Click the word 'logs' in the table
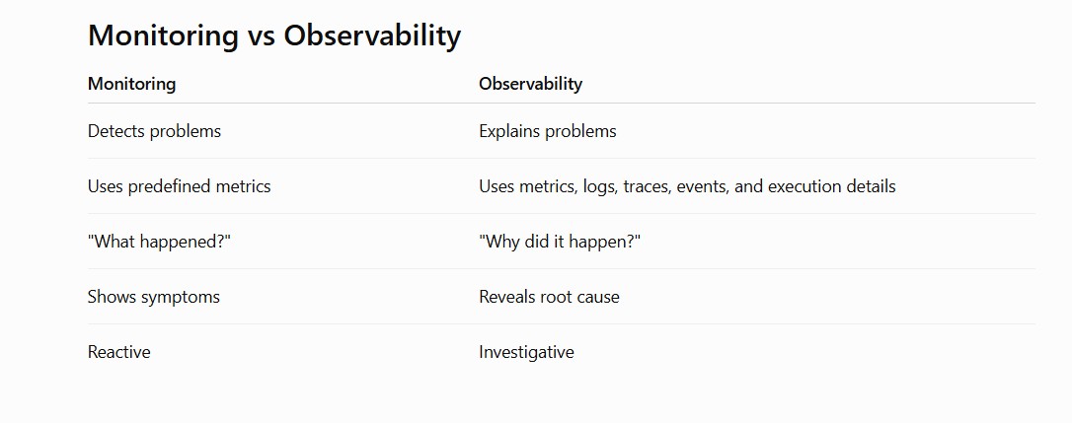1072x423 pixels. pos(599,187)
